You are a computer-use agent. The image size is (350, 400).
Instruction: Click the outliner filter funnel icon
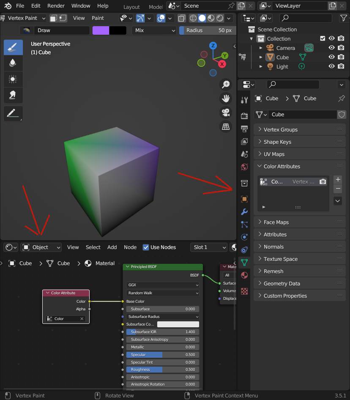click(x=343, y=18)
